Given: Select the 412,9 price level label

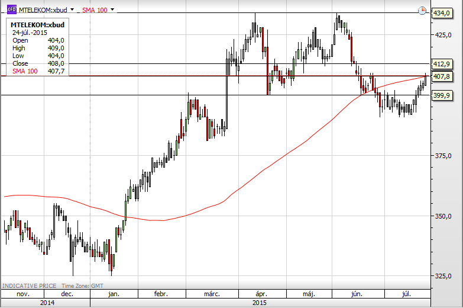Looking at the screenshot, I should click(x=442, y=64).
